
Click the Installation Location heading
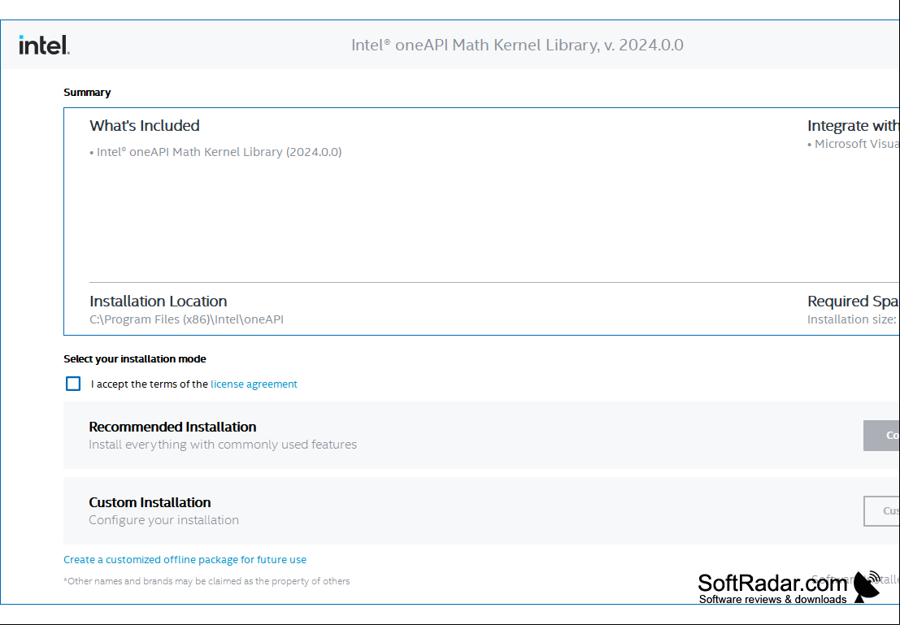pyautogui.click(x=159, y=302)
